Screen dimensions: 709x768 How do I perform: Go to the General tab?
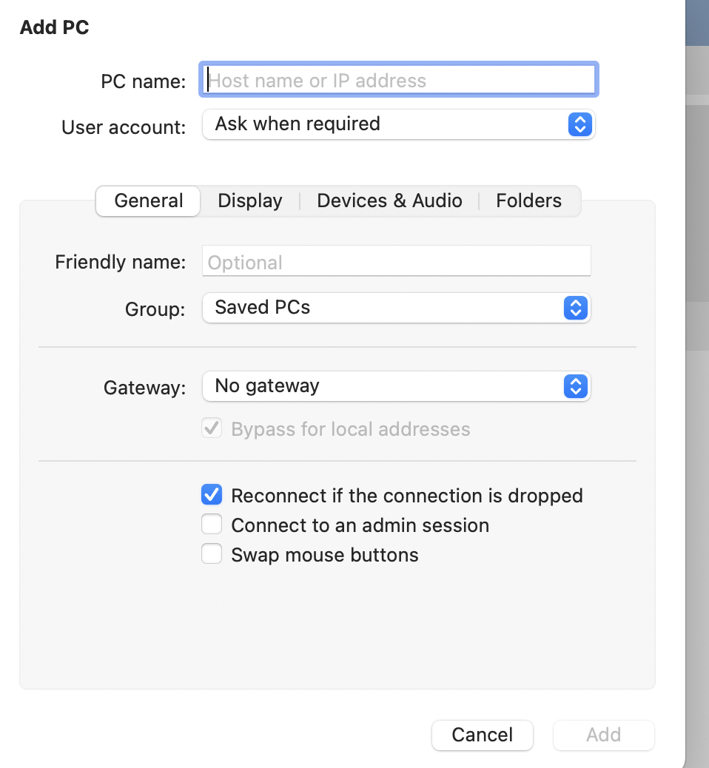[x=149, y=201]
